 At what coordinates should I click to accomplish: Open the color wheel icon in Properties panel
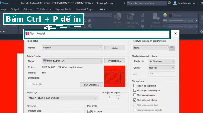pos(165,15)
